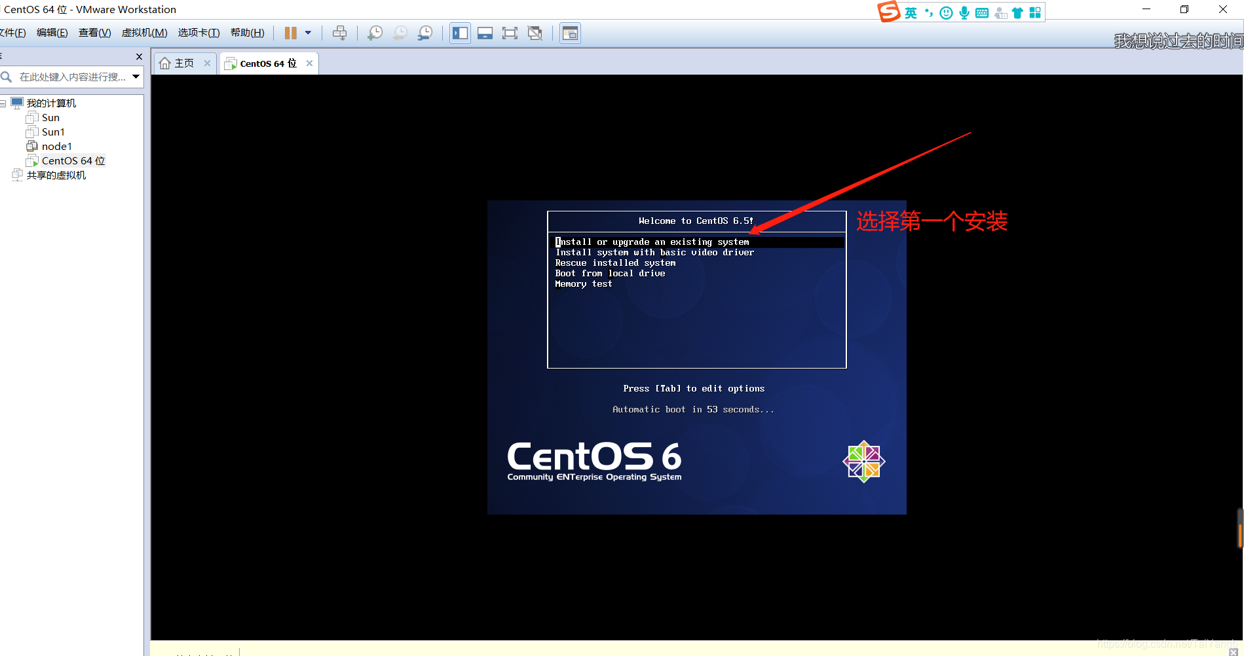Open the 帮助(H) menu
The image size is (1244, 656).
(x=247, y=33)
